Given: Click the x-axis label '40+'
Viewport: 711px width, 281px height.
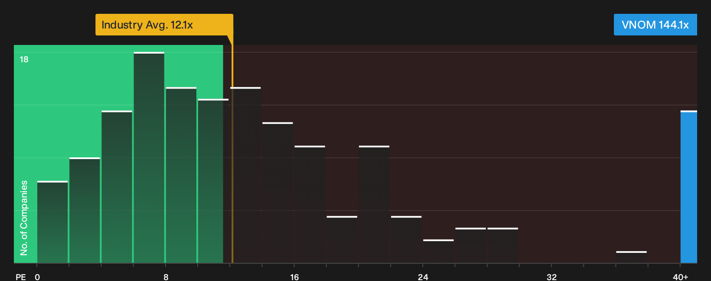Looking at the screenshot, I should coord(680,277).
